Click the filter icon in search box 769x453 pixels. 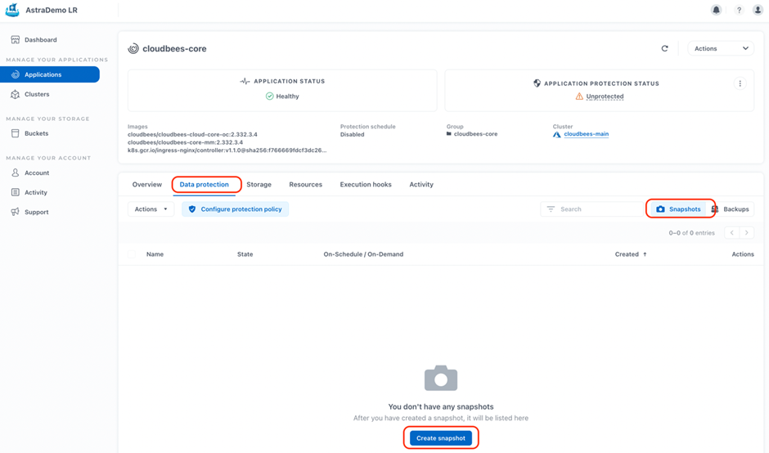[x=551, y=209]
